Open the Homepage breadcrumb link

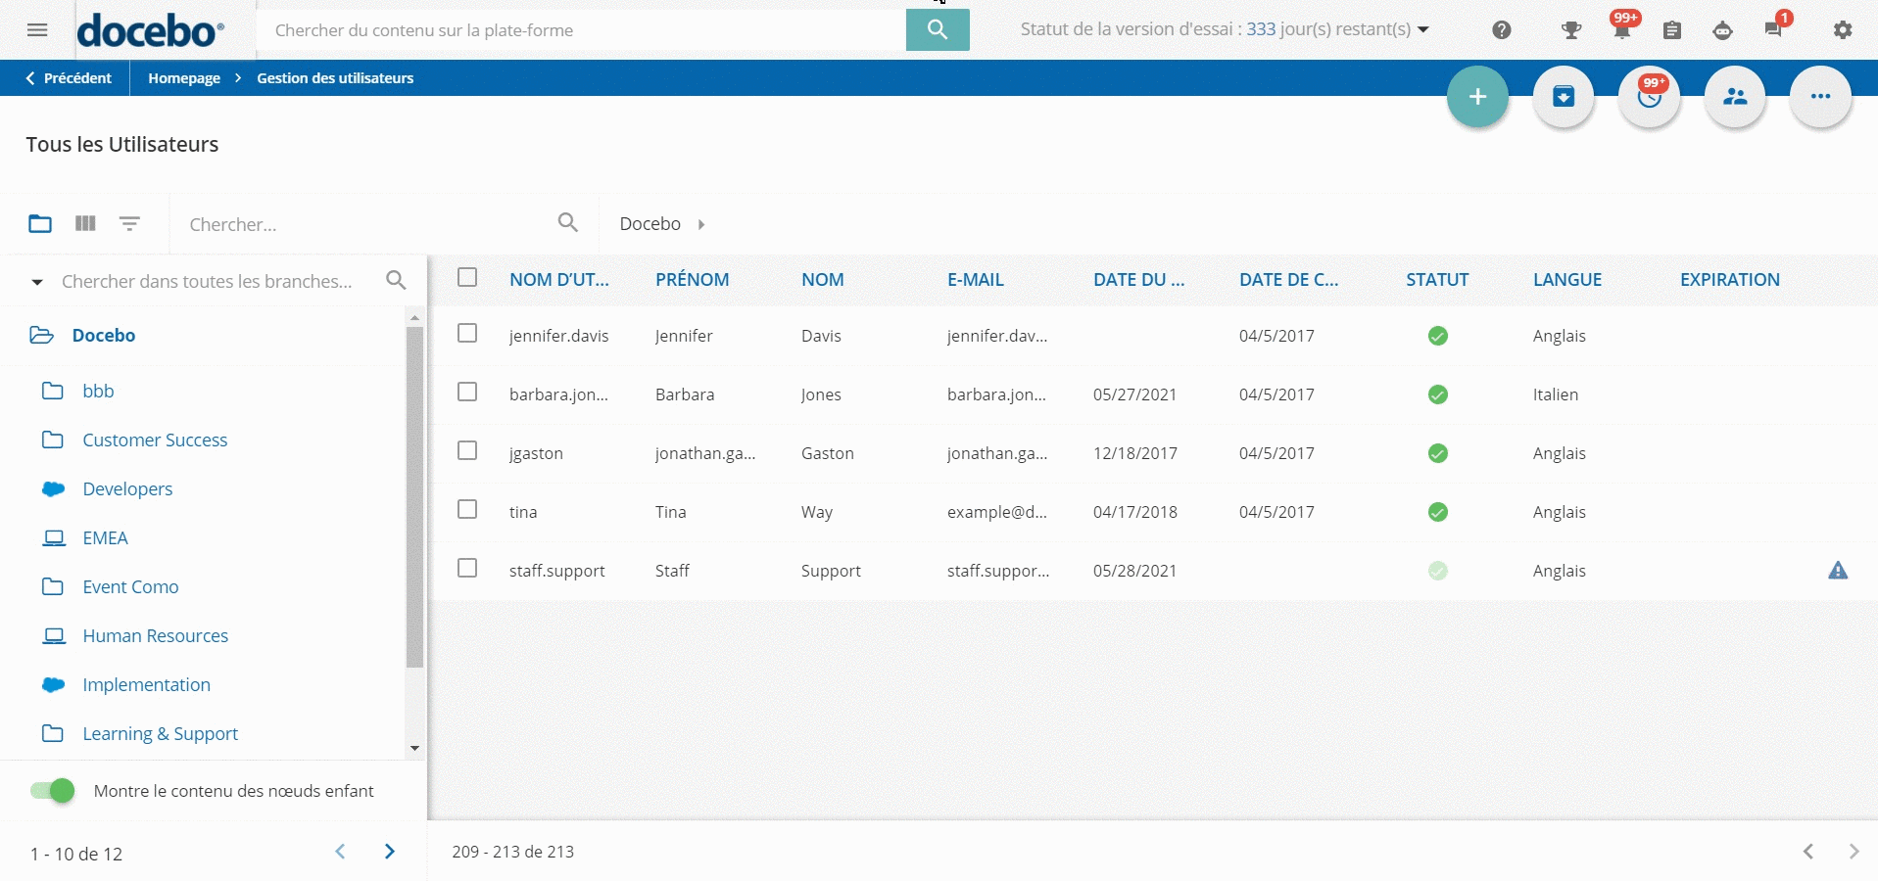184,78
